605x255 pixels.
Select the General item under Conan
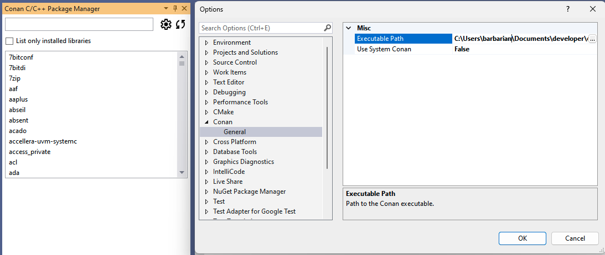[235, 132]
